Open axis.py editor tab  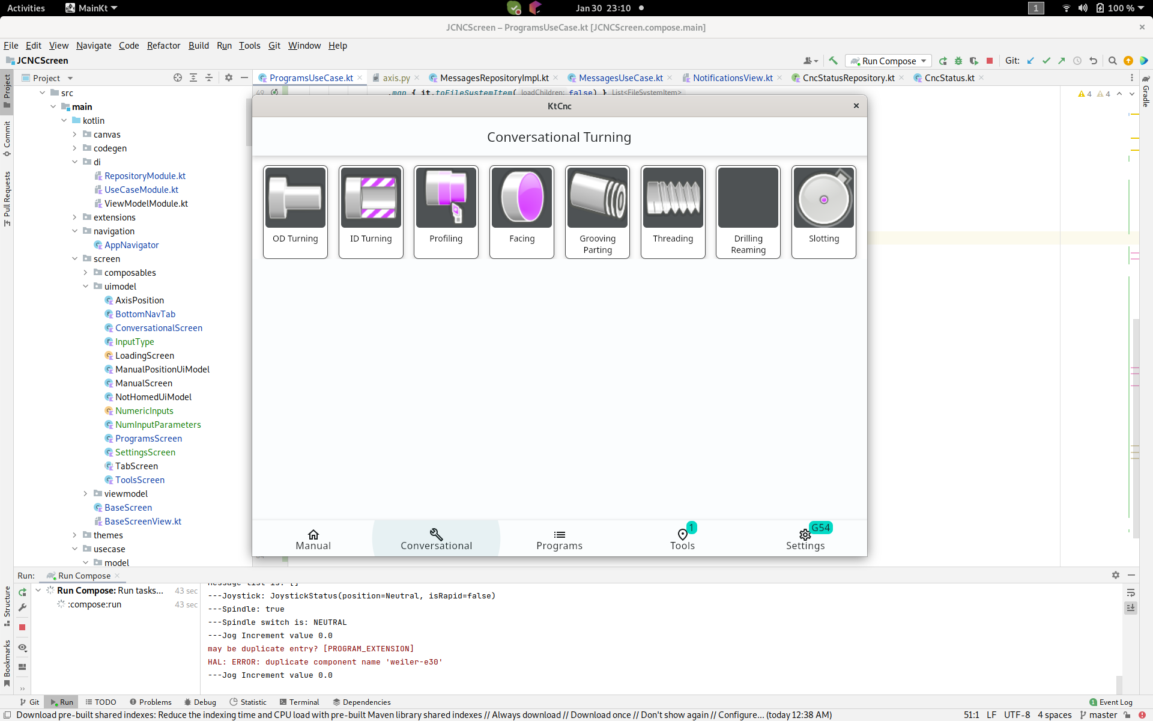[x=396, y=78]
